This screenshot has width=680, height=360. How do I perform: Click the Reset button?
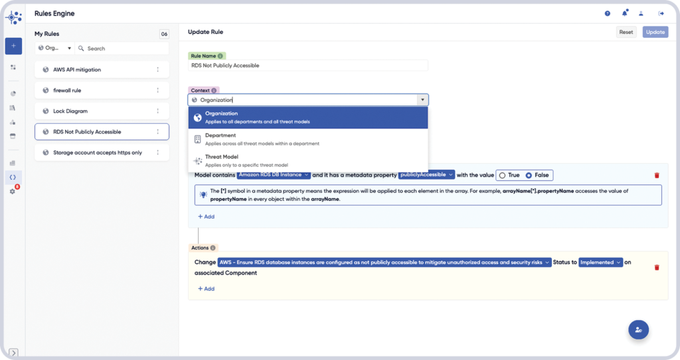pyautogui.click(x=626, y=32)
